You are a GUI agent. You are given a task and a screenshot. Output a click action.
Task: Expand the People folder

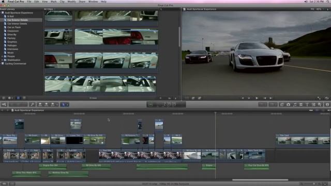click(2, 56)
